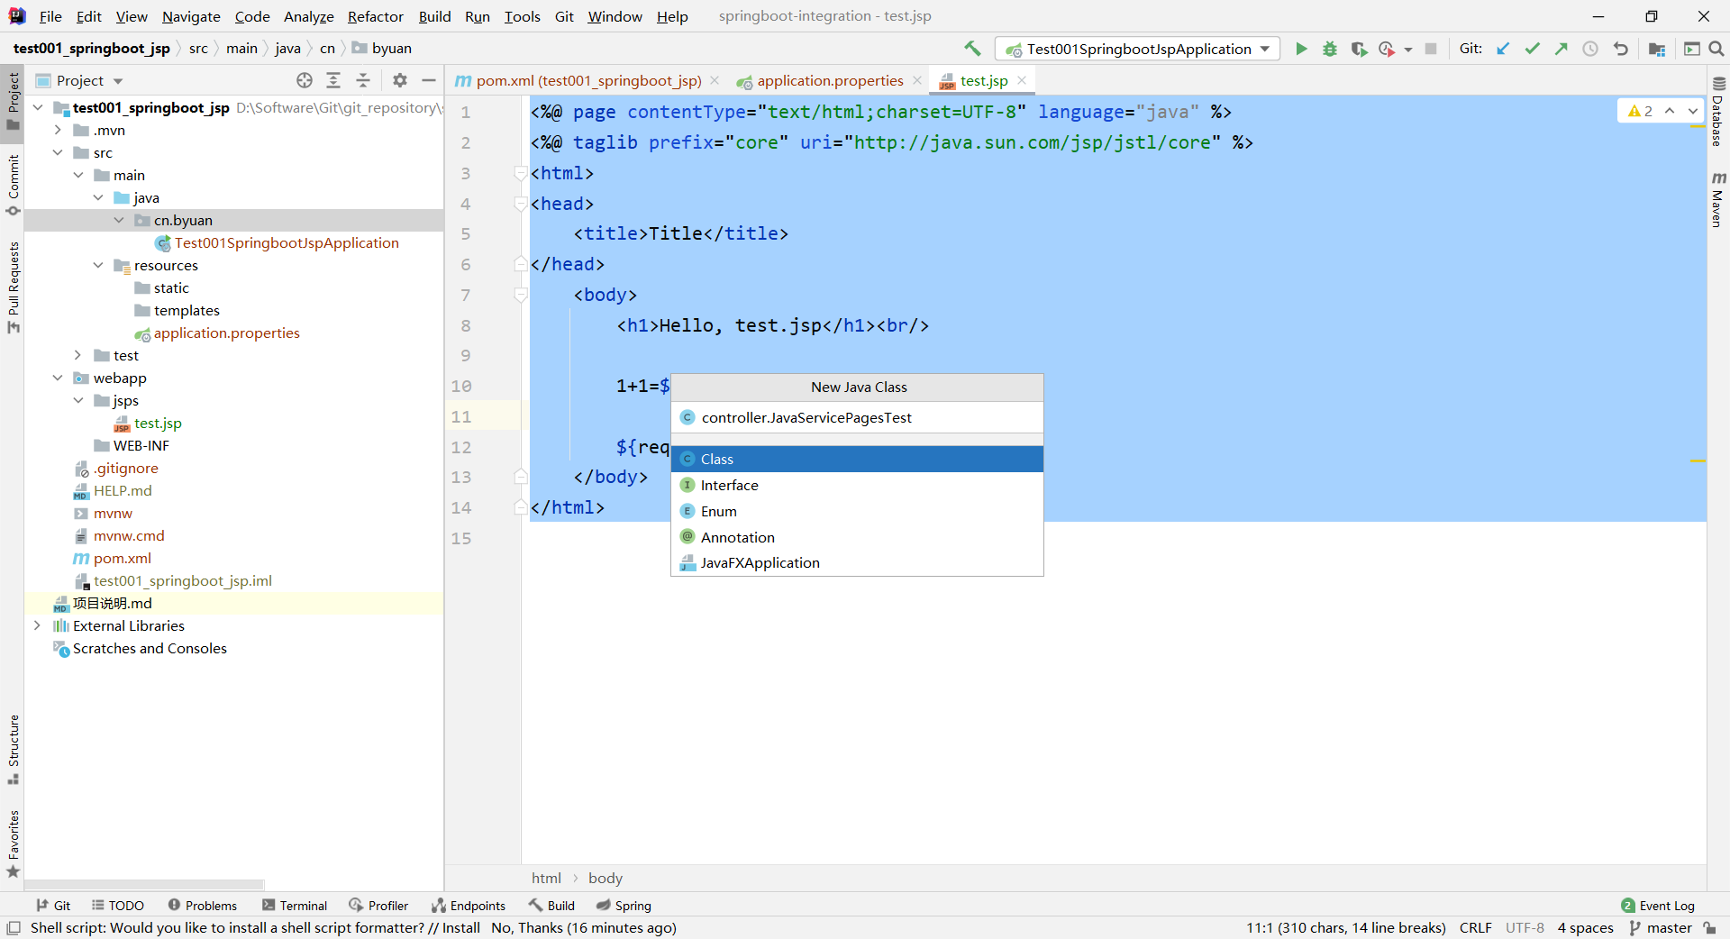Click the body breadcrumb in editor
Image resolution: width=1730 pixels, height=939 pixels.
coord(605,878)
